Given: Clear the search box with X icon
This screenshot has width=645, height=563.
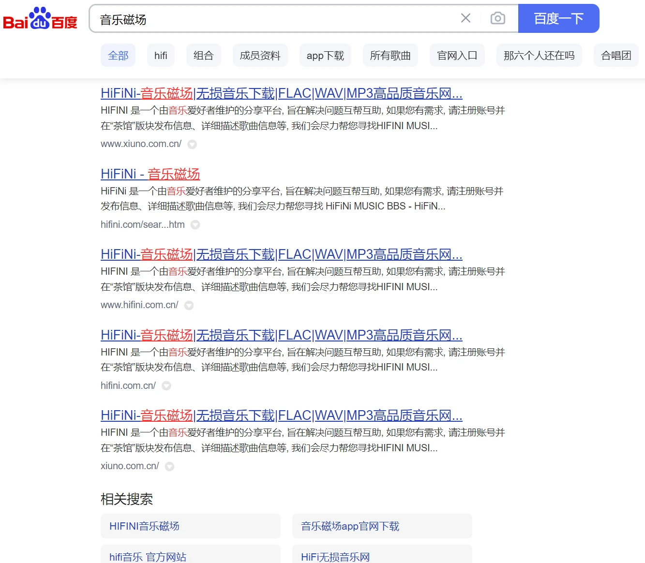Looking at the screenshot, I should tap(465, 18).
